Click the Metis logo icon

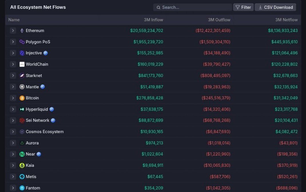22,177
